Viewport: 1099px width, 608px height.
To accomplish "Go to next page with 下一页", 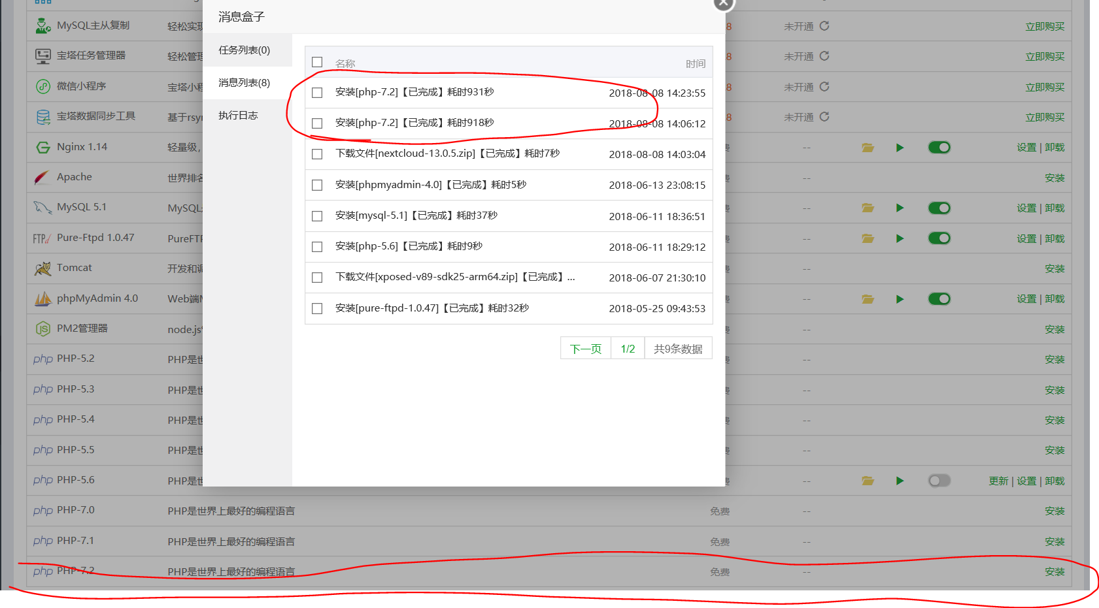I will pyautogui.click(x=586, y=349).
